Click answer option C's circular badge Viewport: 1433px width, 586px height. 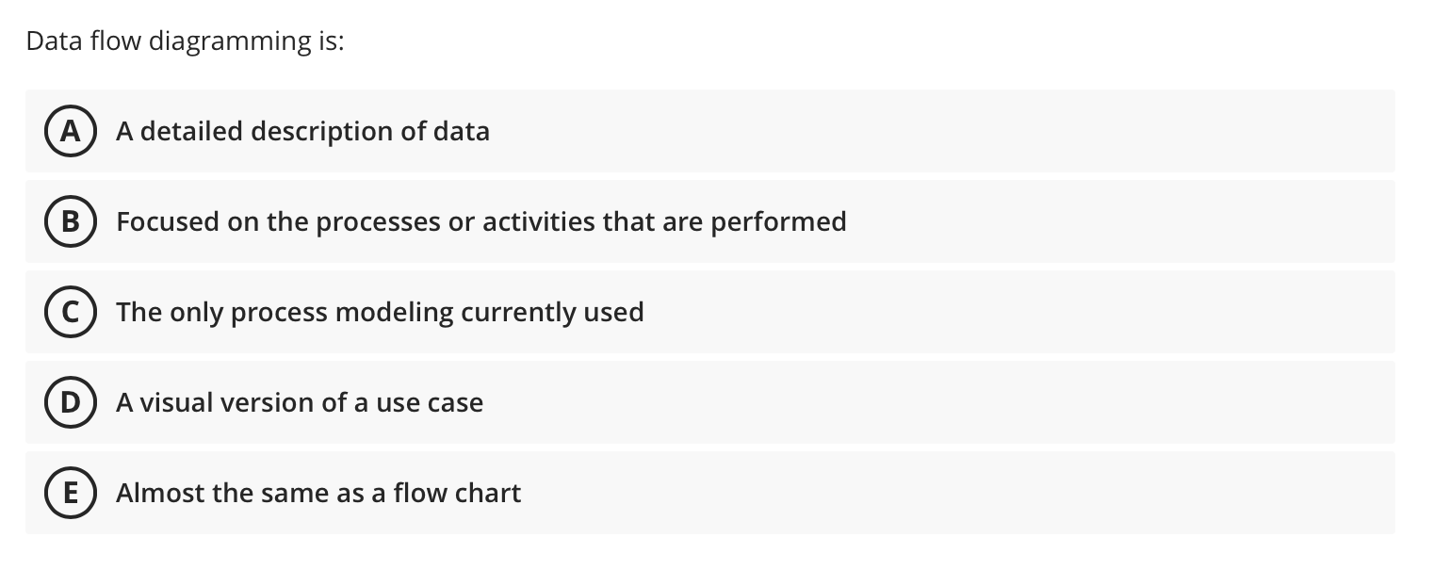point(71,312)
